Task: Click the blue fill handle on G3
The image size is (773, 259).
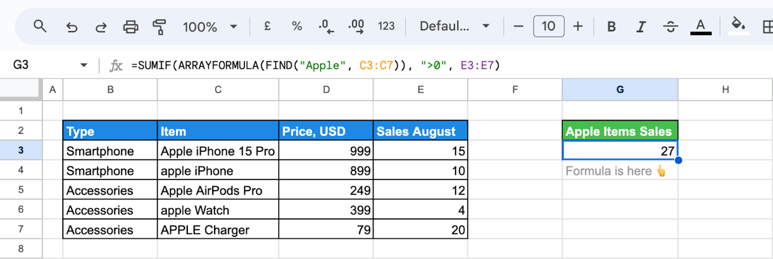Action: (x=678, y=160)
